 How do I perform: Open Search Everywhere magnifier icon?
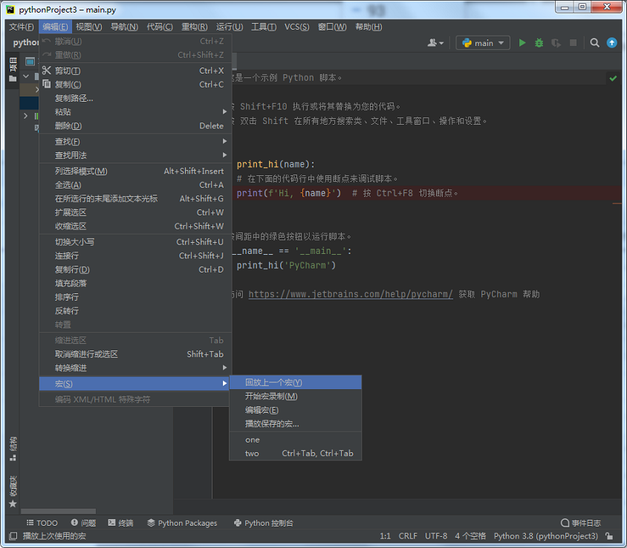[594, 43]
